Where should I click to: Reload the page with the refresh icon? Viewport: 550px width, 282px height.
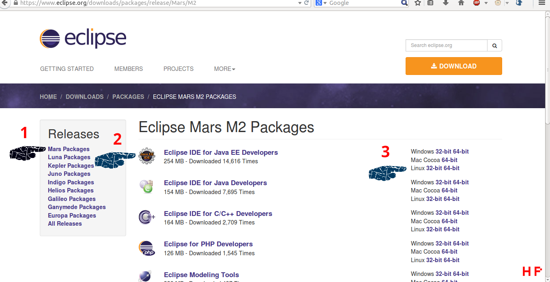307,2
